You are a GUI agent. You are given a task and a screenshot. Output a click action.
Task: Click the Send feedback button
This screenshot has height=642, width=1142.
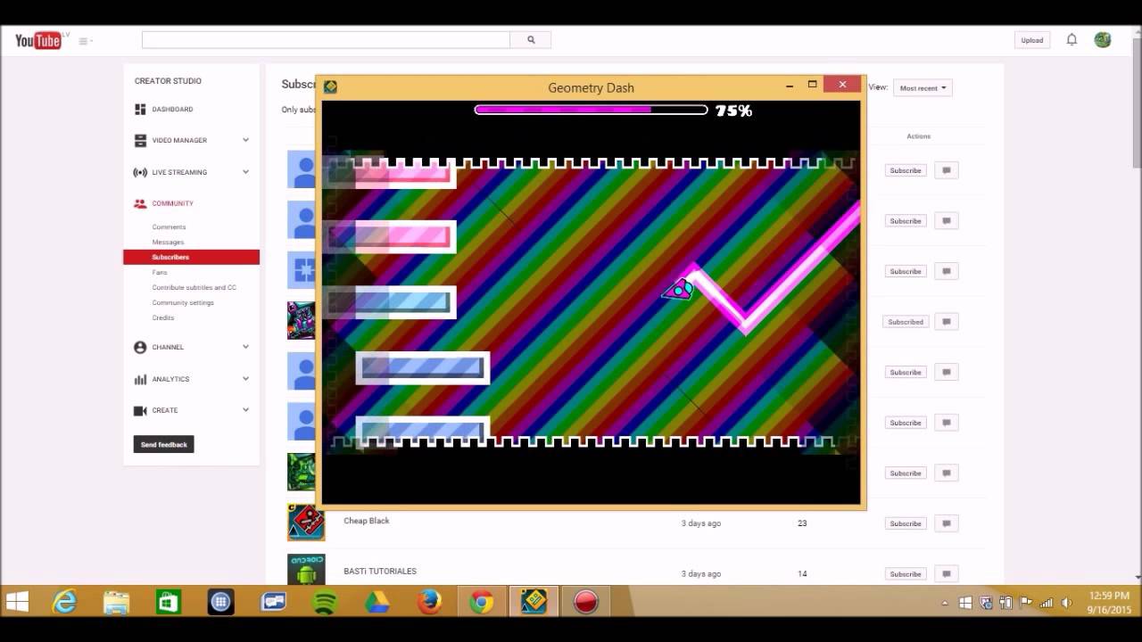click(164, 444)
